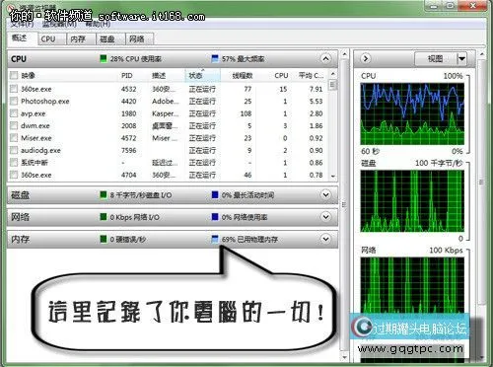Screen dimensions: 493x367
Task: Select the avp.exe process name
Action: [x=34, y=113]
